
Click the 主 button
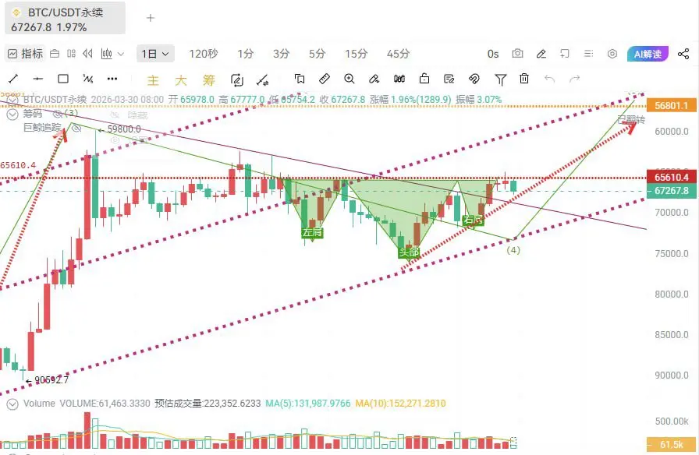[x=153, y=80]
